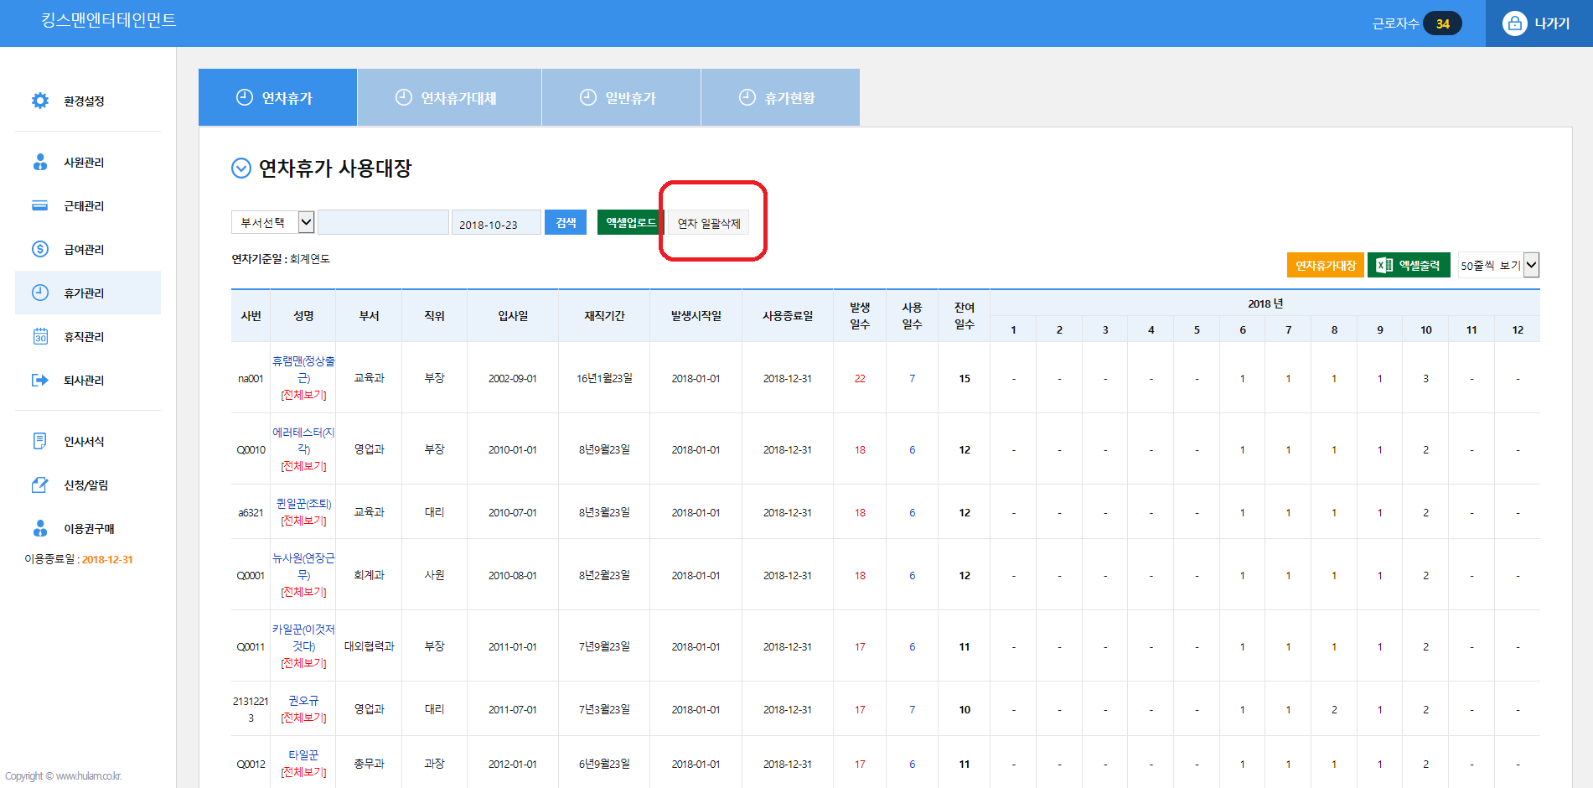This screenshot has width=1593, height=788.
Task: Click the 근태관리 card icon
Action: [x=39, y=205]
